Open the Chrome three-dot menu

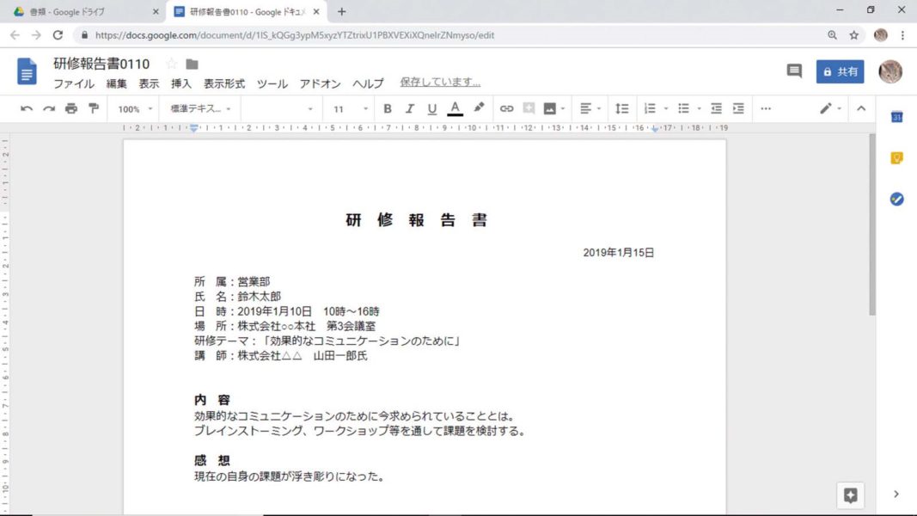903,35
